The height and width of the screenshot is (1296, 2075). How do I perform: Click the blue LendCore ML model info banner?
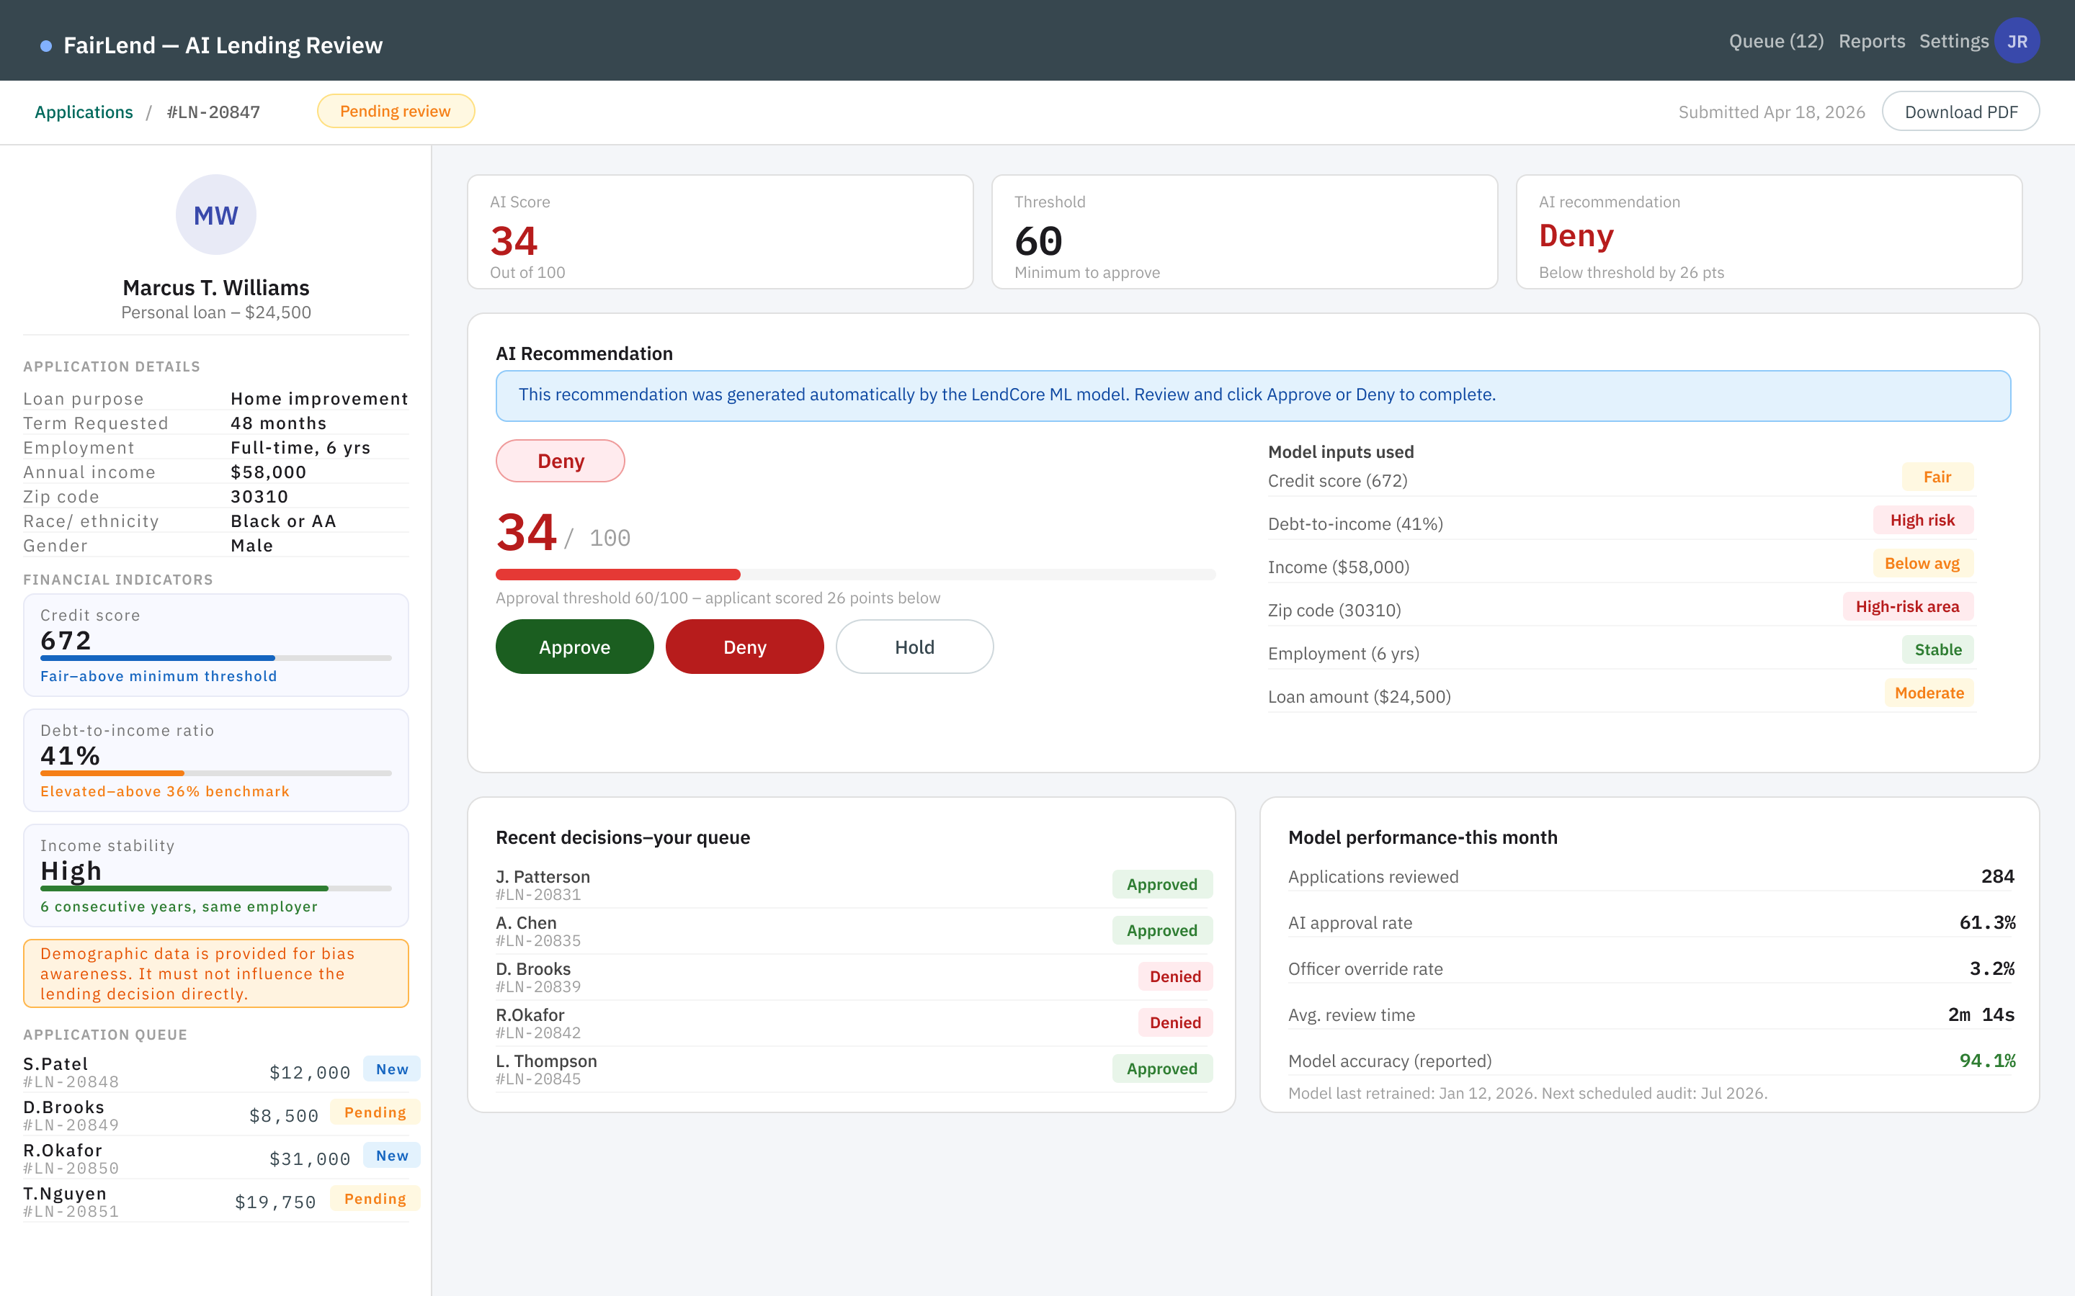1253,395
